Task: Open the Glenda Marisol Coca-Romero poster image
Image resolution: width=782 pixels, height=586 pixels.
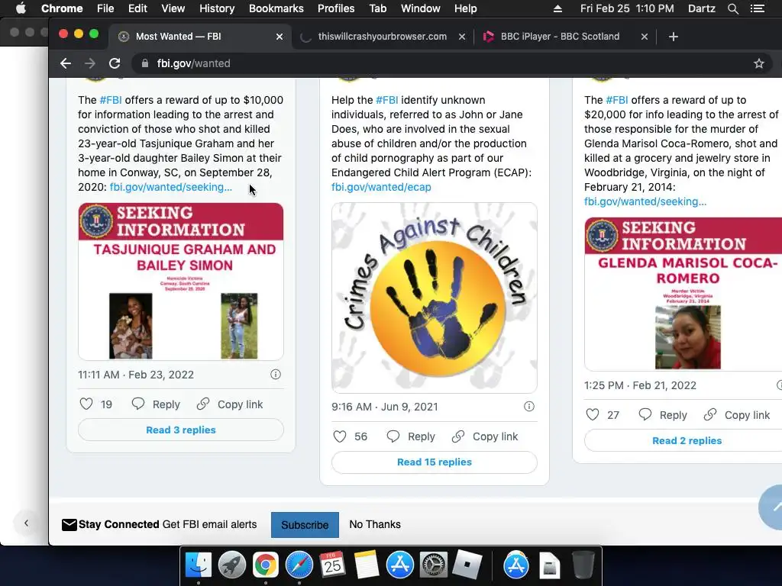Action: (x=683, y=294)
